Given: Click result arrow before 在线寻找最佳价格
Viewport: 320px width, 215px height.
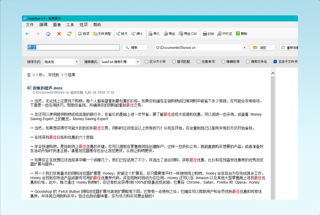Looking at the screenshot, I should (32, 137).
